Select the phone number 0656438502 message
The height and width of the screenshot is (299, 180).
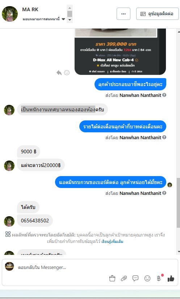pyautogui.click(x=35, y=221)
